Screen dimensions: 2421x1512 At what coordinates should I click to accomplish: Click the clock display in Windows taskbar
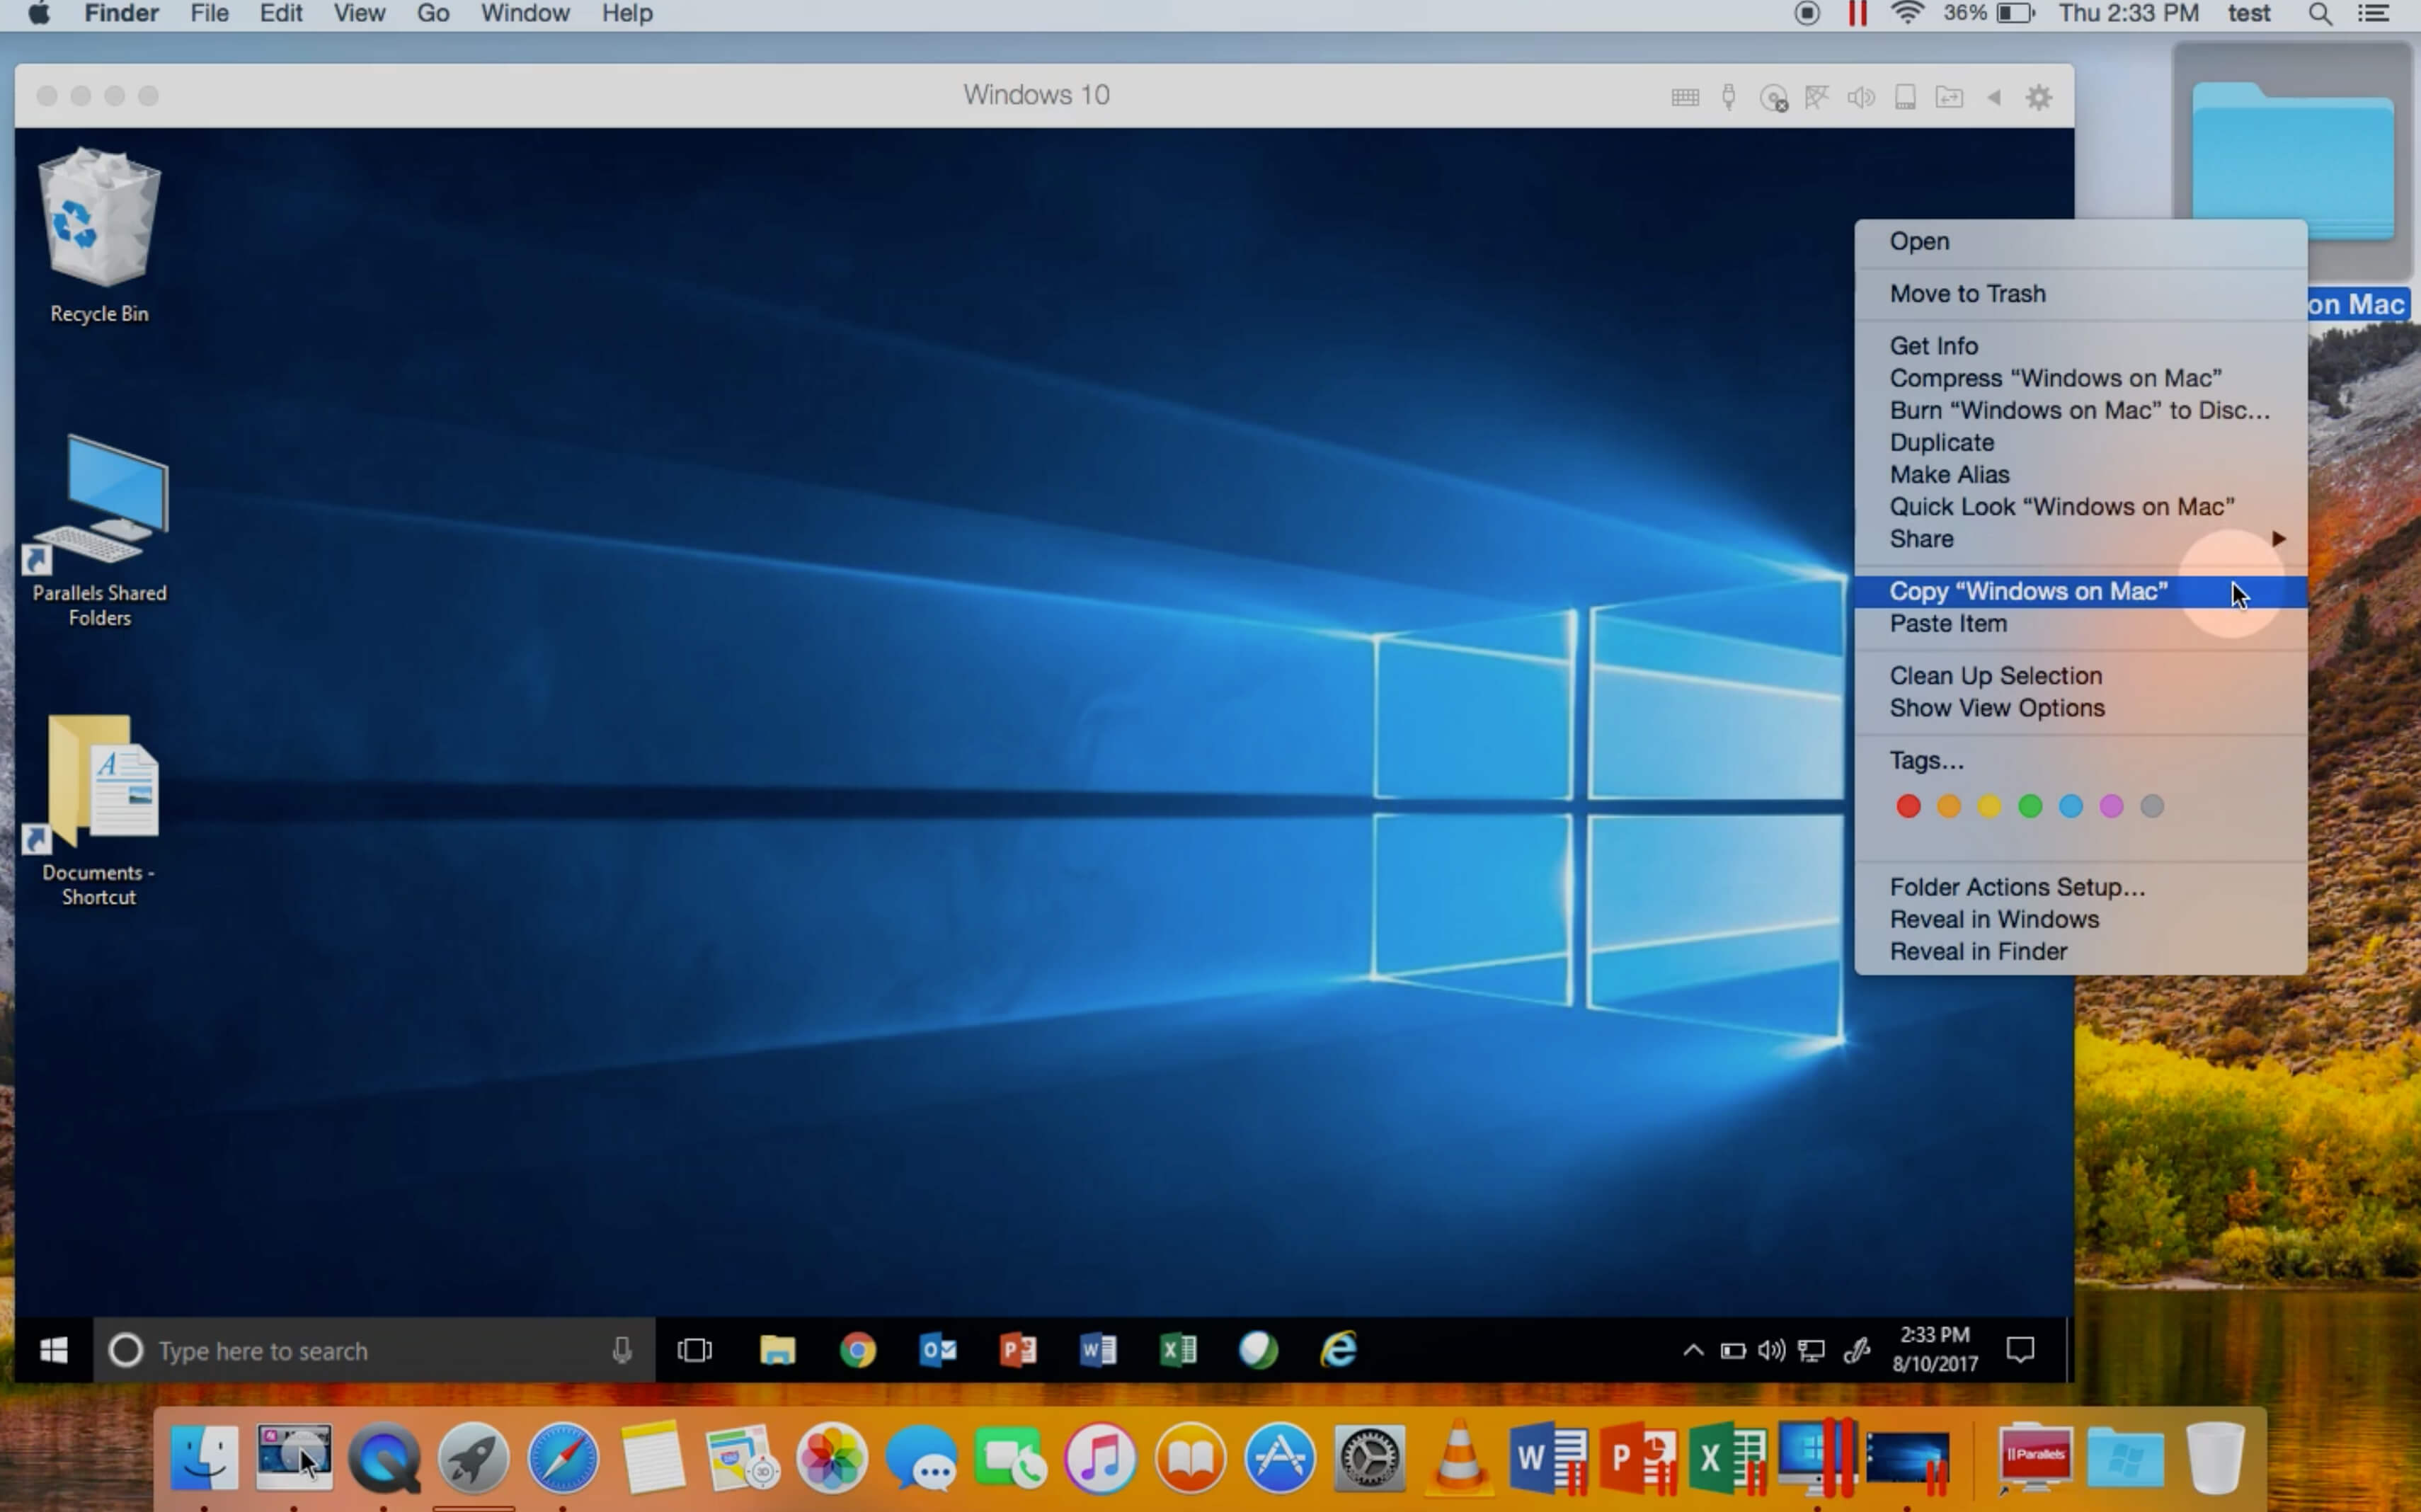coord(1933,1350)
